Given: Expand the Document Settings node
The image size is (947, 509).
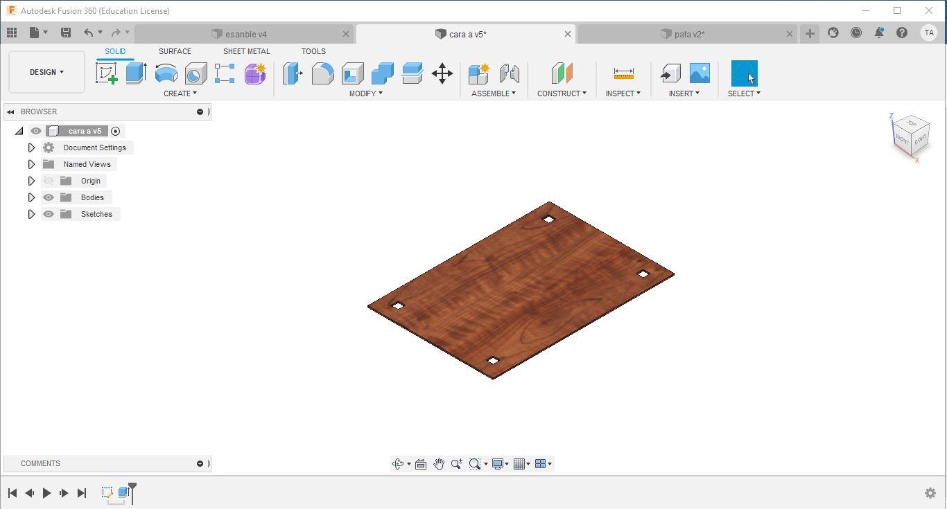Looking at the screenshot, I should (31, 148).
